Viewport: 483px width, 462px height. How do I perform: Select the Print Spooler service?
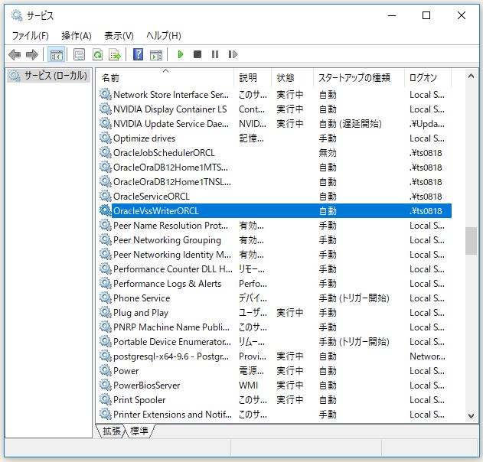pos(275,400)
